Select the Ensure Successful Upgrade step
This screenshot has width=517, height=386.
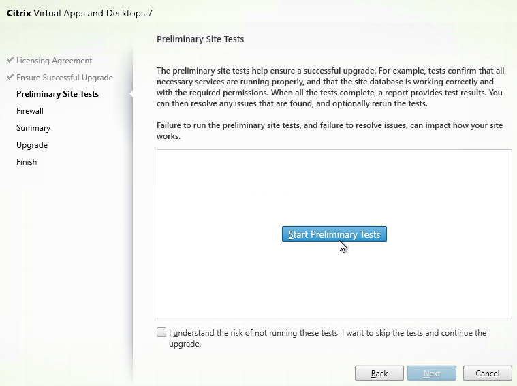65,78
